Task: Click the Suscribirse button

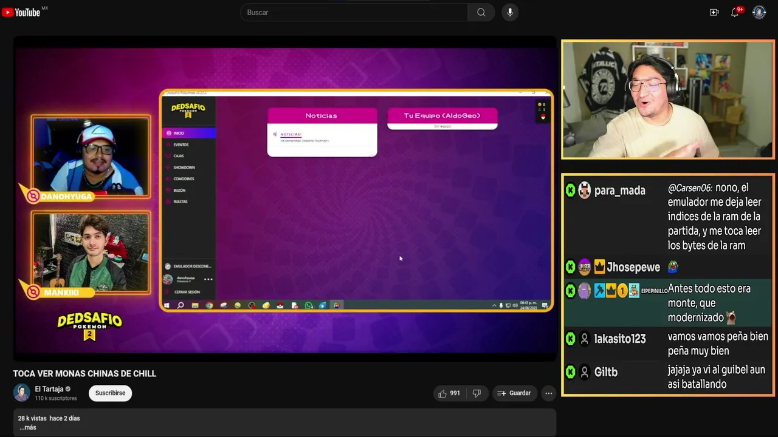Action: [110, 393]
